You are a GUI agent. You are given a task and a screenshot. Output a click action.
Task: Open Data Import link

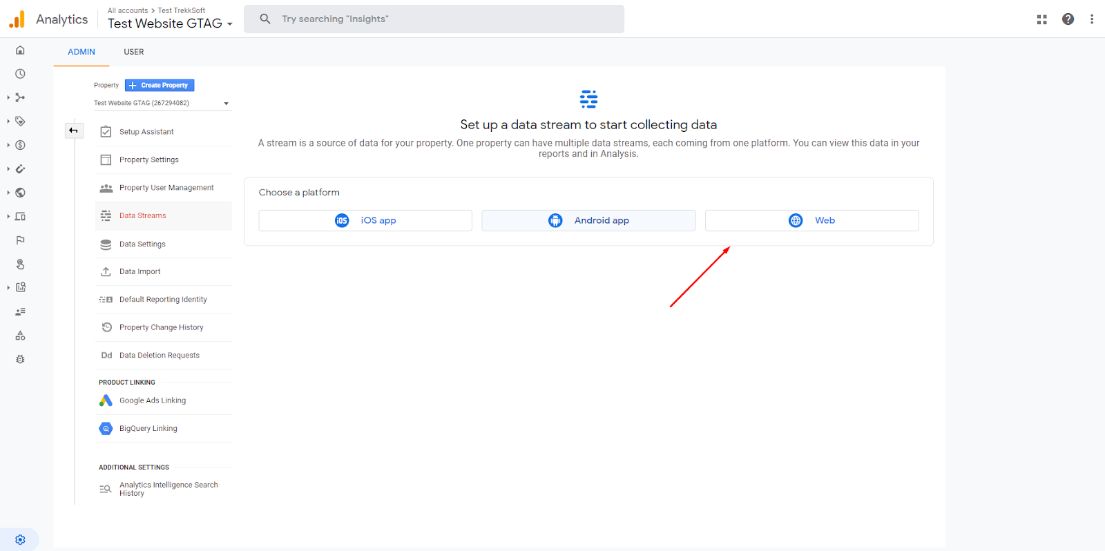(140, 272)
